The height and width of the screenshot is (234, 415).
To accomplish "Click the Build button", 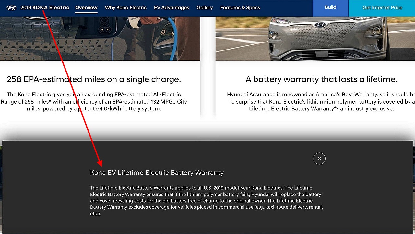I will (x=330, y=8).
